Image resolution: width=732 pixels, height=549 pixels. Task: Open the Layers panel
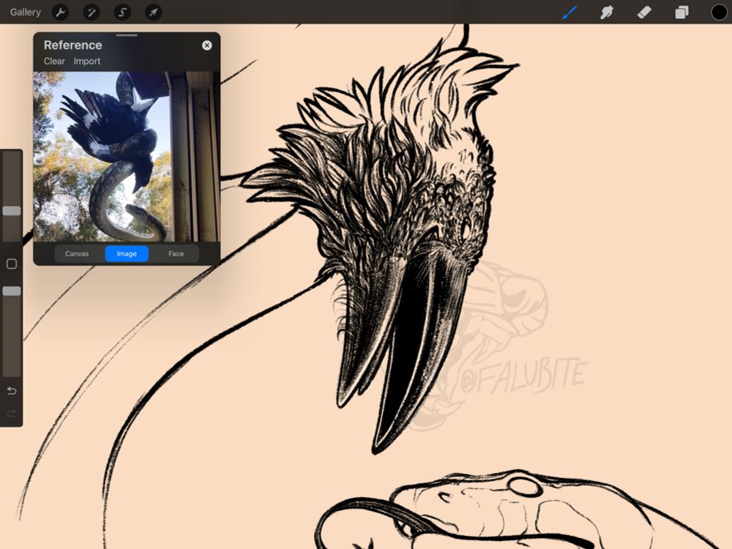click(681, 12)
